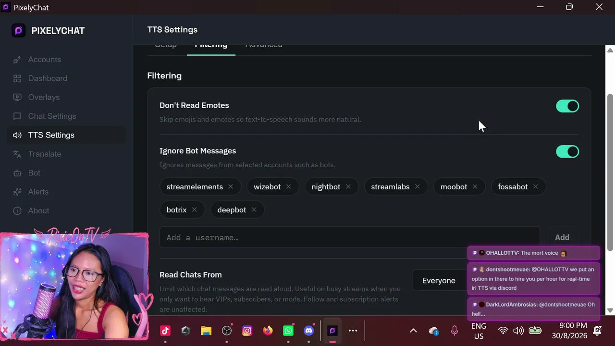Remove wizebot from ignored bots
The width and height of the screenshot is (615, 346).
coord(288,186)
